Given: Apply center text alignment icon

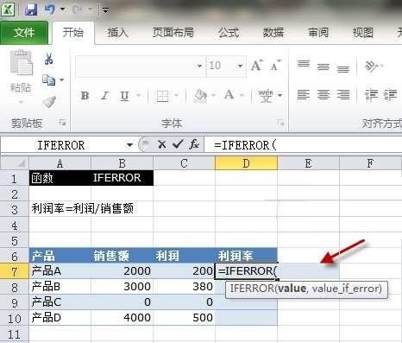Looking at the screenshot, I should pyautogui.click(x=323, y=95).
